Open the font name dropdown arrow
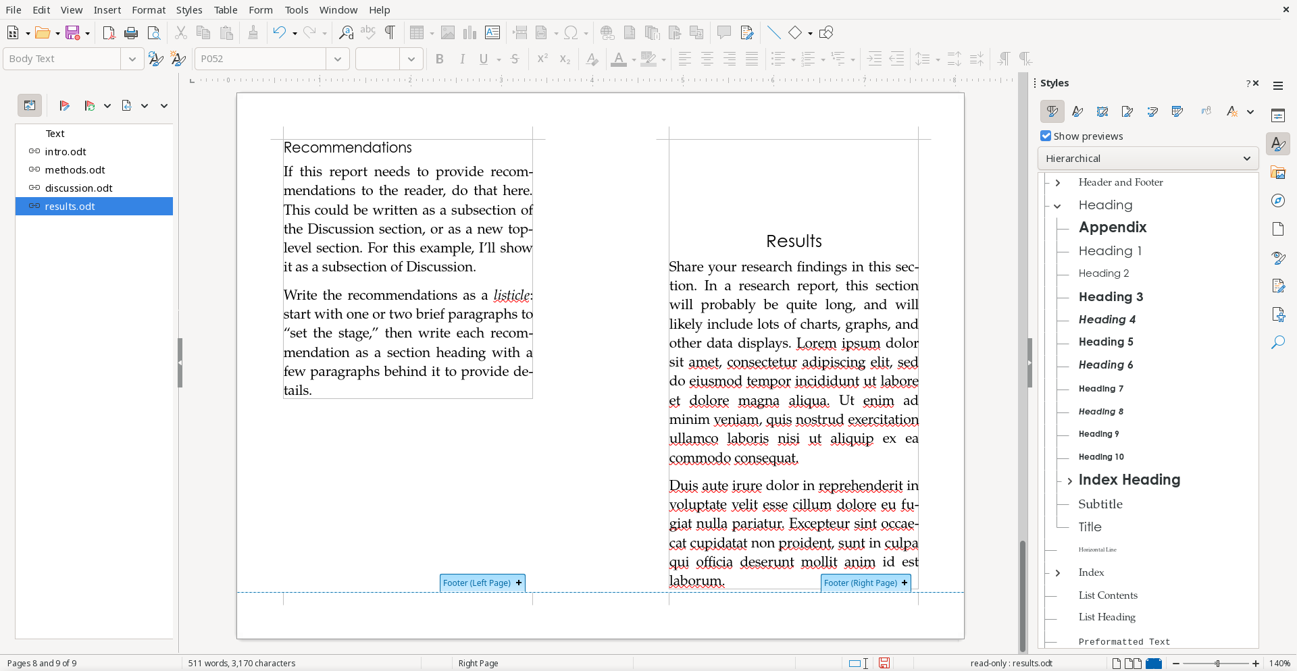This screenshot has width=1297, height=671. click(x=338, y=59)
